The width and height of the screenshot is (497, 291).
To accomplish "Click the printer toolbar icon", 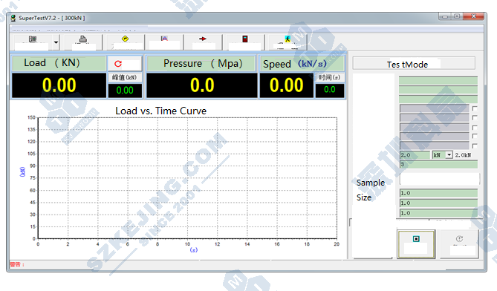I will coord(83,39).
